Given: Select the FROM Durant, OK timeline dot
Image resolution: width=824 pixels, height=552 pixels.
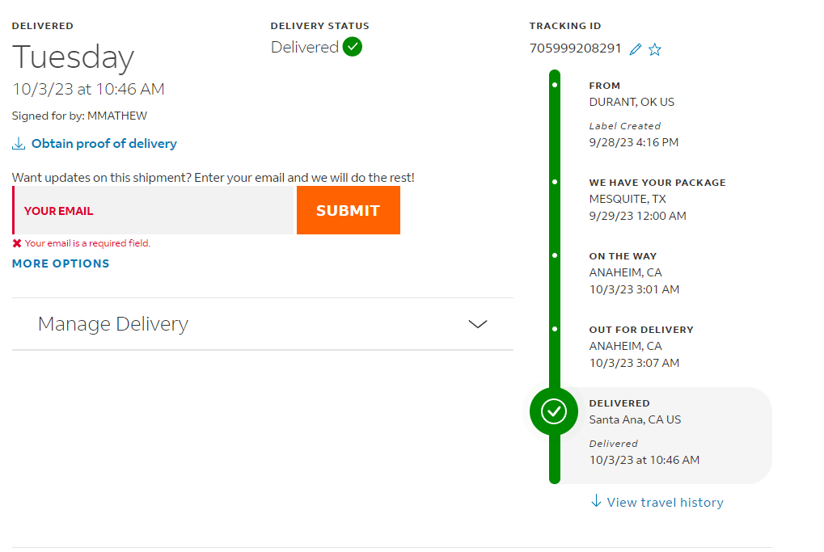Looking at the screenshot, I should pos(555,85).
